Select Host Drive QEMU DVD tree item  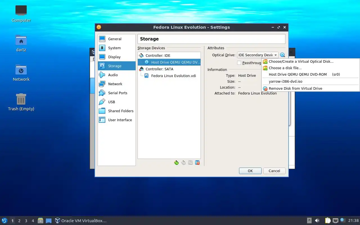[169, 62]
